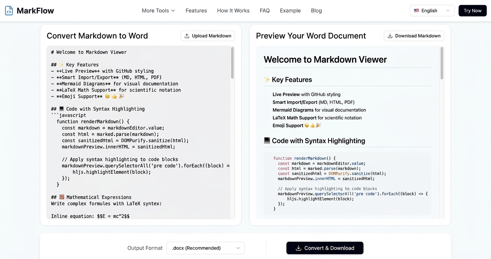
Task: Click the Try Now button
Action: point(473,11)
